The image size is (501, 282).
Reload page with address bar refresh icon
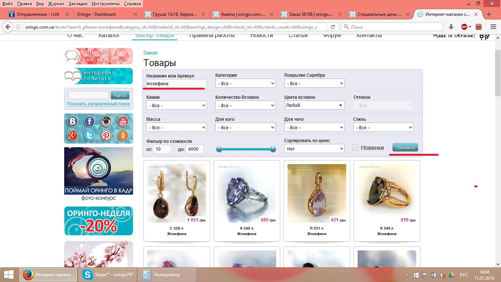tap(333, 27)
